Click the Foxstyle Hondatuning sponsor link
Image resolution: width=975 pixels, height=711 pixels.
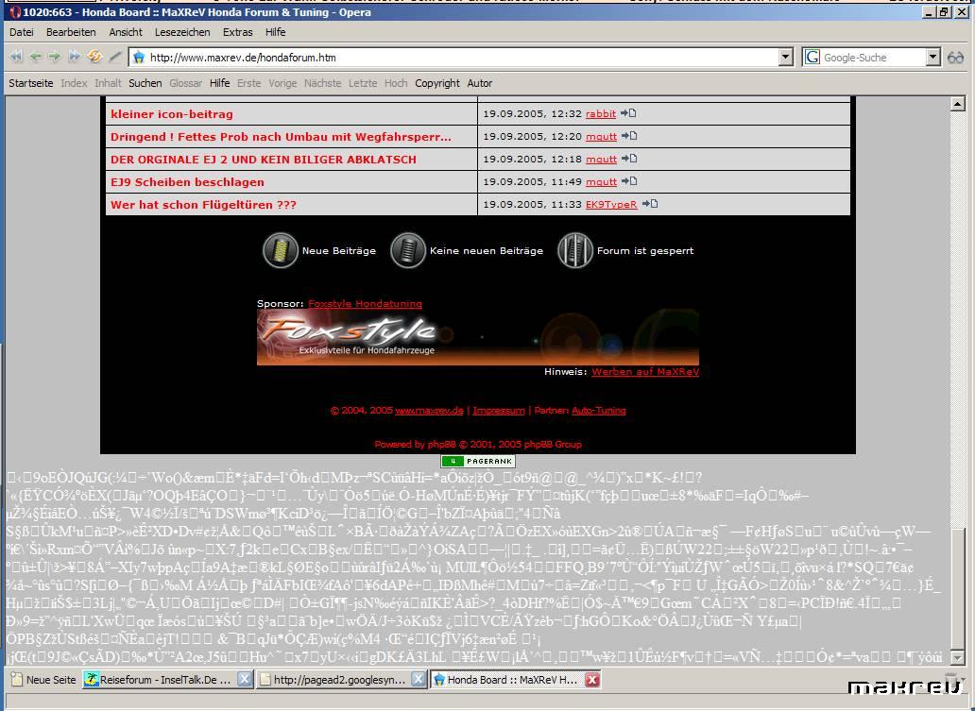pos(365,304)
